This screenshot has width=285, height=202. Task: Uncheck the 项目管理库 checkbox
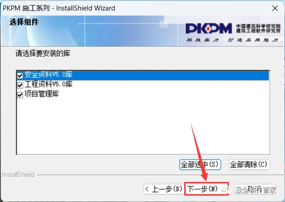point(20,95)
